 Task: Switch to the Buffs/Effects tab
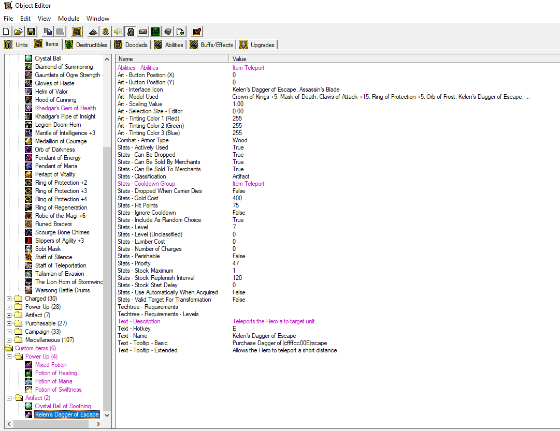pyautogui.click(x=211, y=44)
